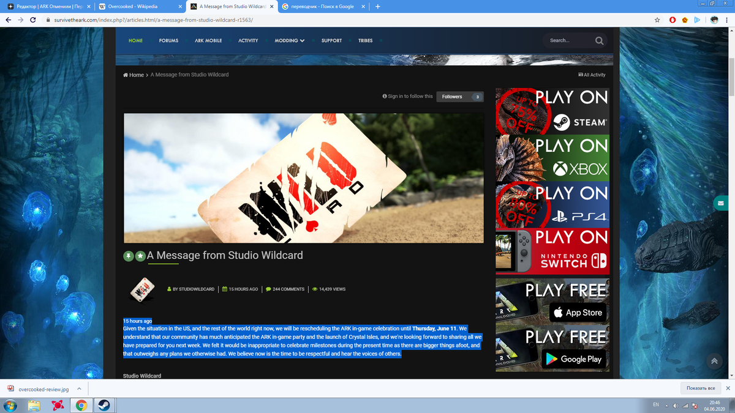Click the Followers button

coord(460,97)
